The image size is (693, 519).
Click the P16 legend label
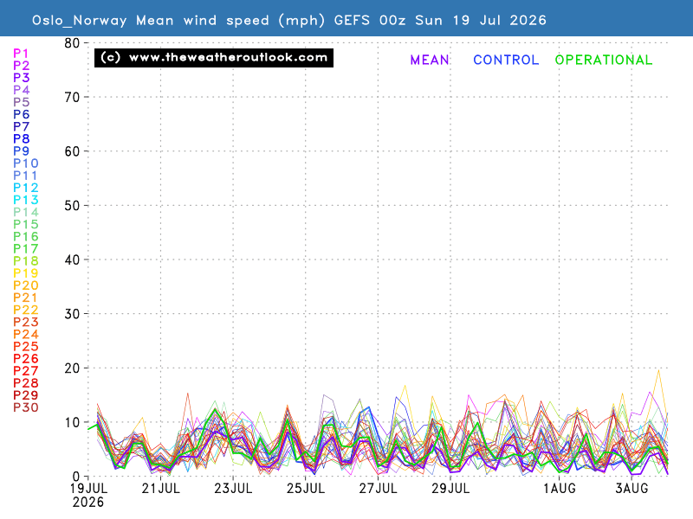pos(26,236)
